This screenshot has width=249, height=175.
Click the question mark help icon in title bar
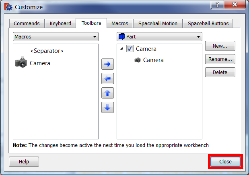pos(217,5)
